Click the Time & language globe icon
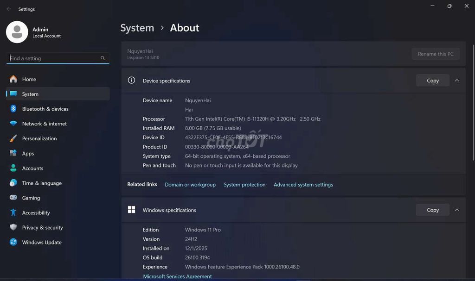Viewport: 475px width, 281px height. 13,183
